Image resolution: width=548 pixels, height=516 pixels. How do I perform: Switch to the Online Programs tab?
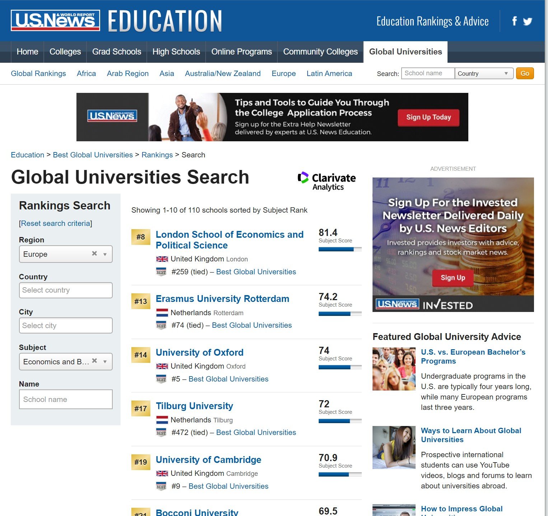coord(242,52)
